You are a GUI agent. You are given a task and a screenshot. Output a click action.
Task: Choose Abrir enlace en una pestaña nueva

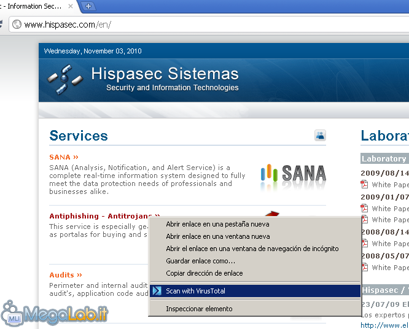tap(255, 224)
